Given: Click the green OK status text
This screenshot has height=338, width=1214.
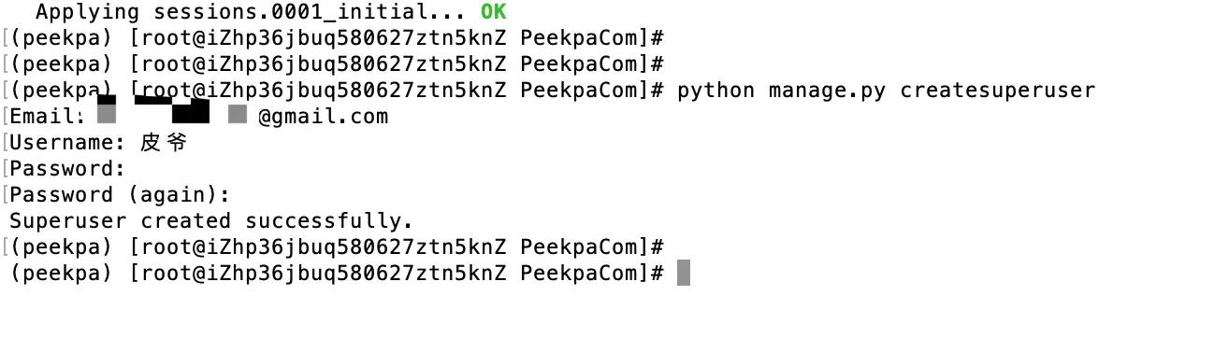Looking at the screenshot, I should pos(493,13).
